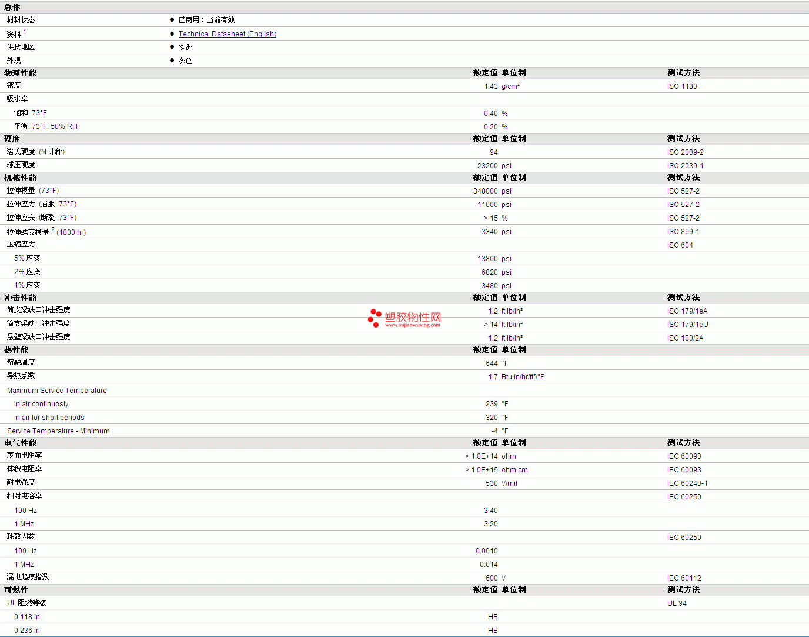This screenshot has width=809, height=637.
Task: Click the Maximum Service Temperature row label
Action: (x=57, y=391)
